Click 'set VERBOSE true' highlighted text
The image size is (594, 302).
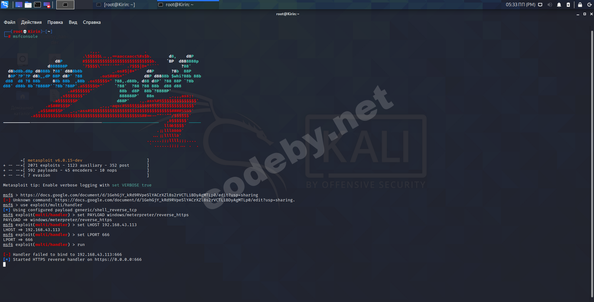tap(132, 185)
